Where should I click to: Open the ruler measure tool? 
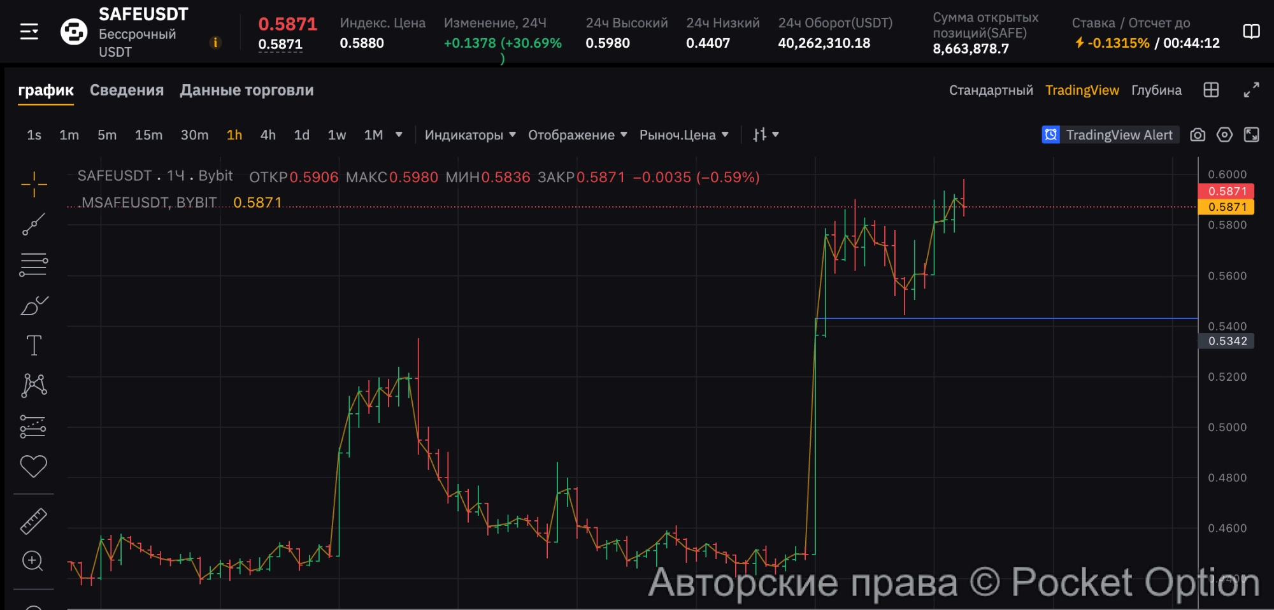point(34,521)
